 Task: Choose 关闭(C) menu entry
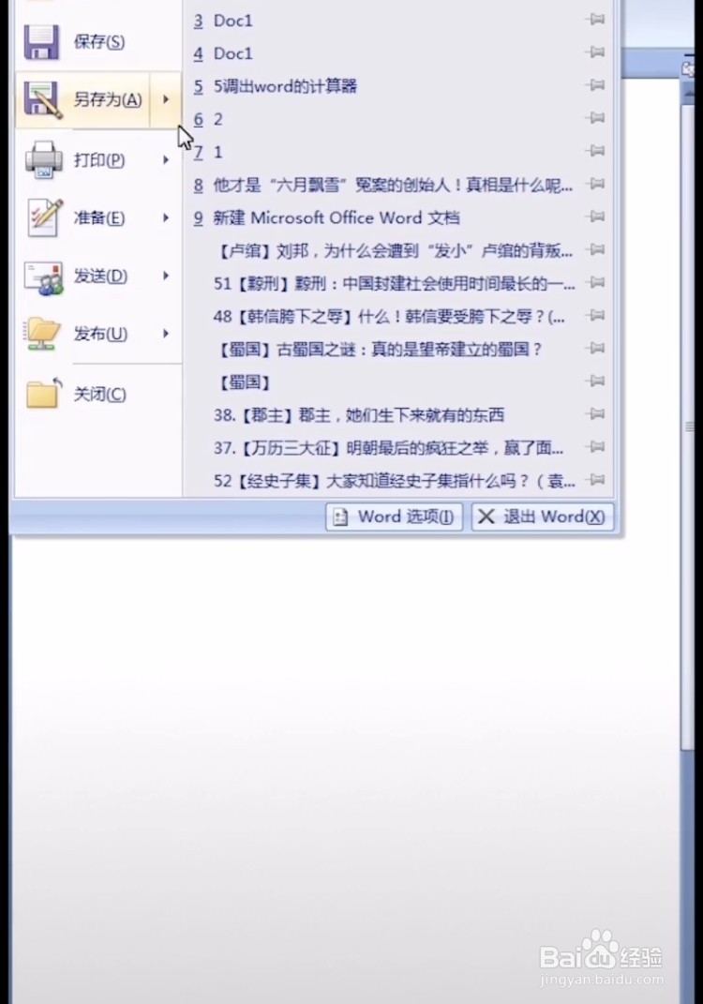98,394
